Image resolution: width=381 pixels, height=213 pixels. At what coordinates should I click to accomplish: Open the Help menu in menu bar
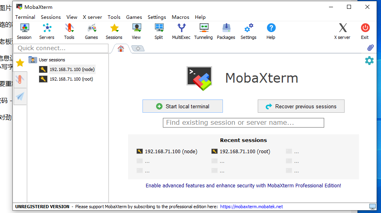(200, 17)
